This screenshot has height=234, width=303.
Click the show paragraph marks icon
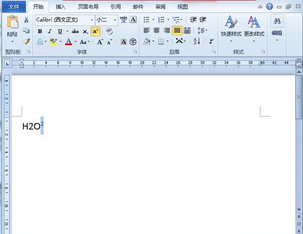pos(211,41)
